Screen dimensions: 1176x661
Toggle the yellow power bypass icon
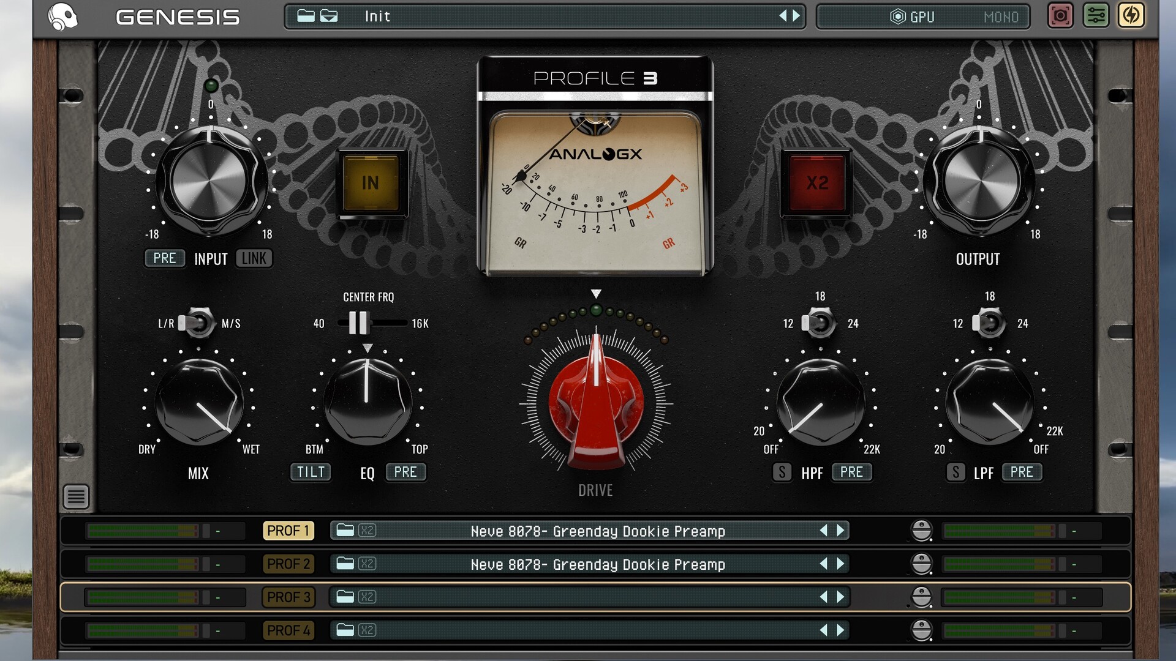tap(1131, 16)
